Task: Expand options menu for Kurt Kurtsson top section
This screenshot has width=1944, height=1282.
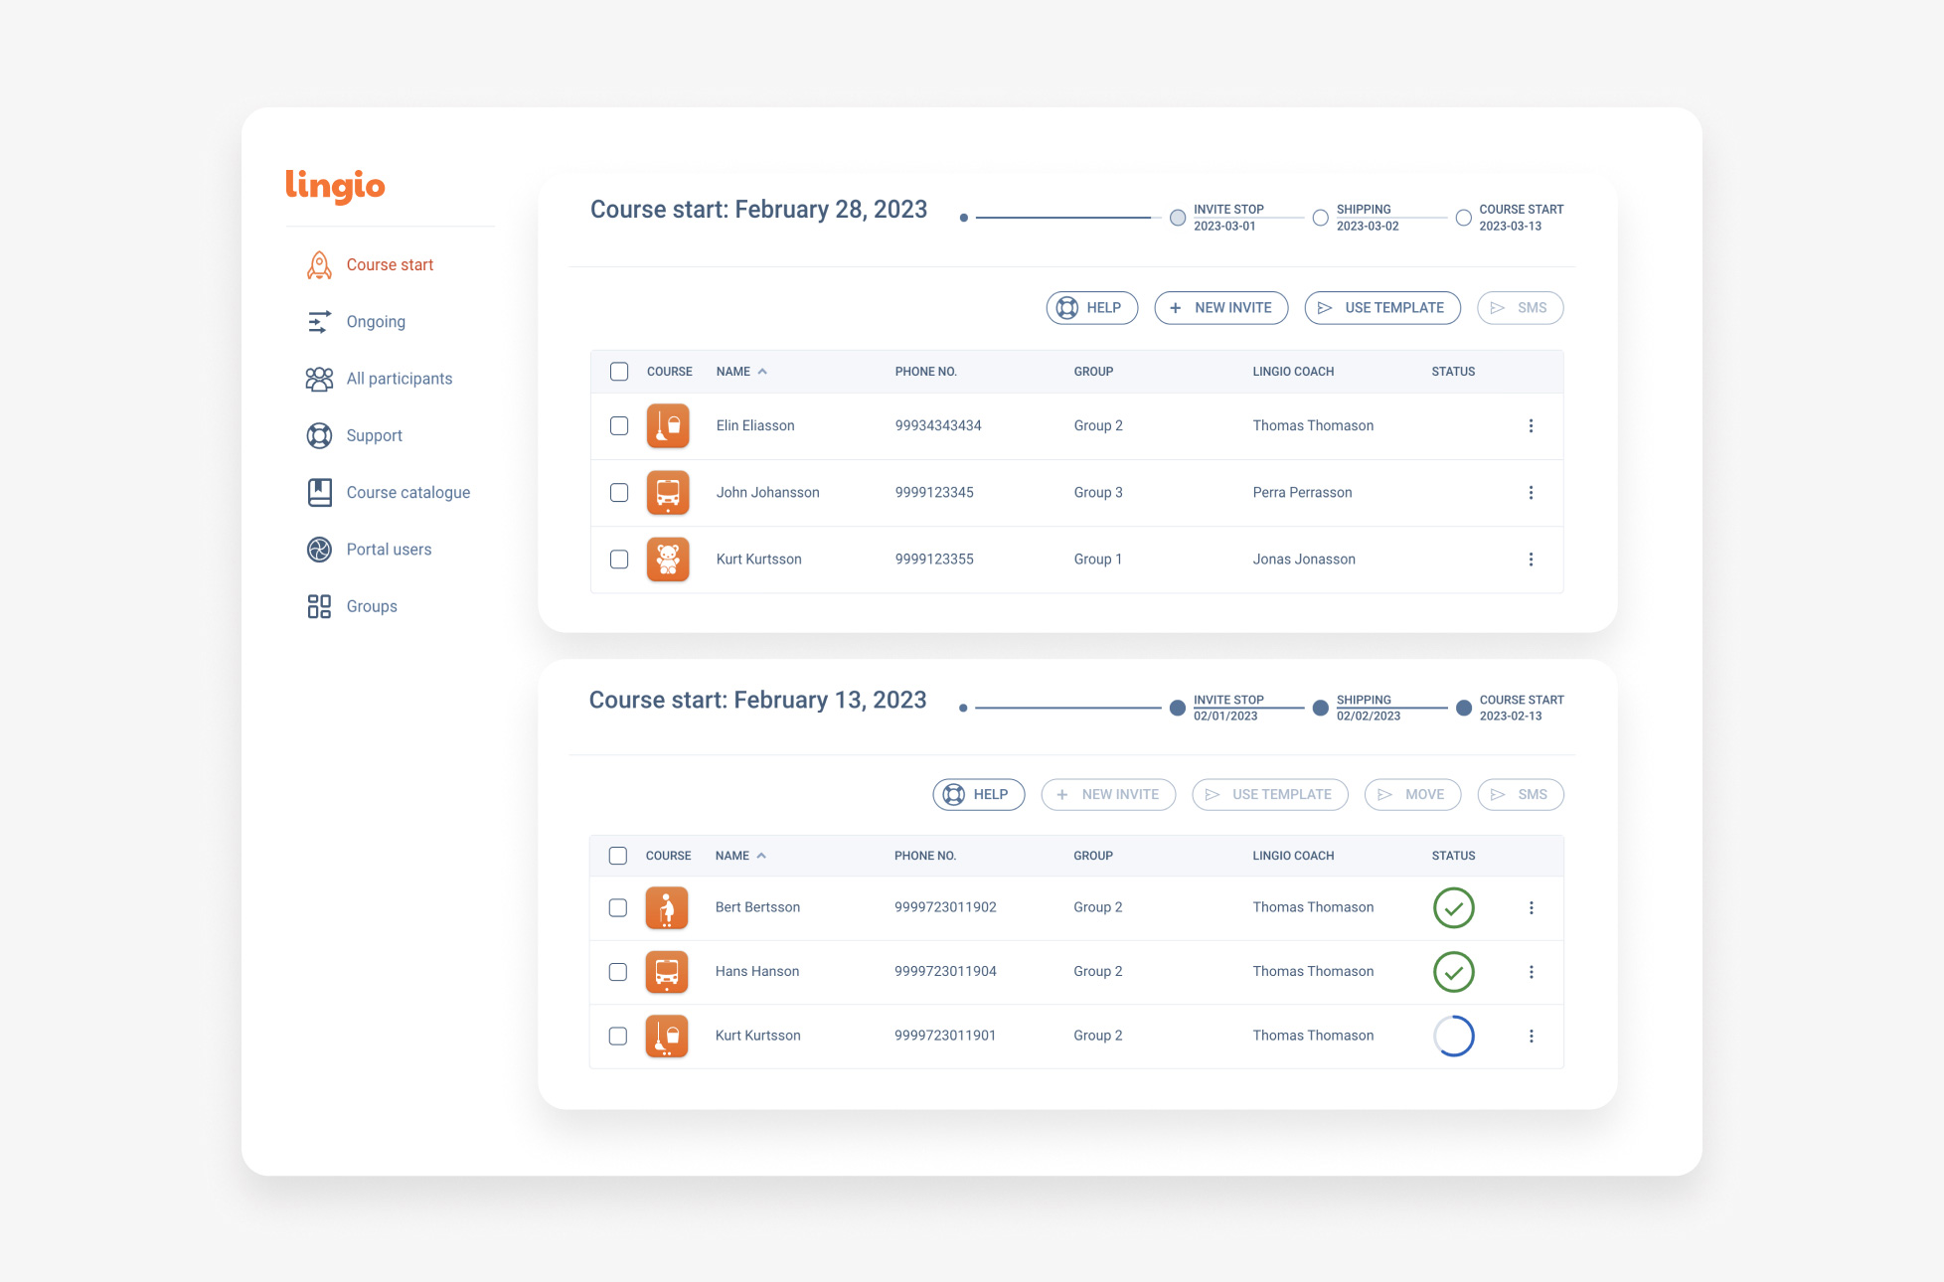Action: [1531, 560]
